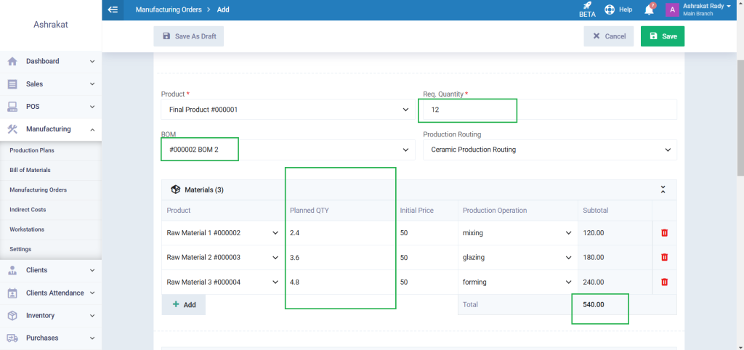Add a new material row

tap(184, 305)
